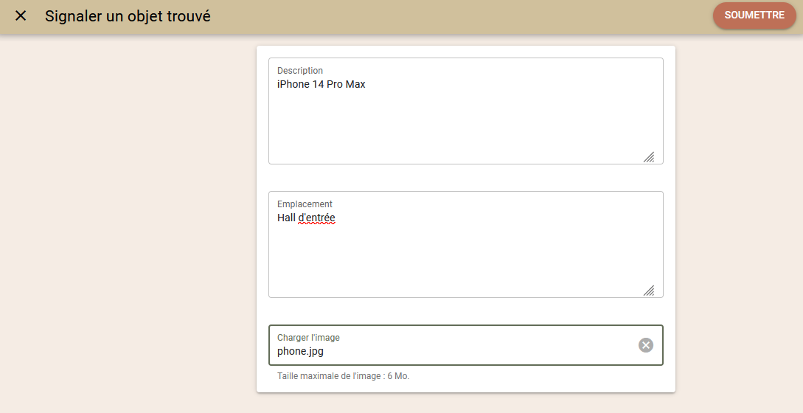The image size is (803, 413).
Task: Click the misspelled word "d'entrée"
Action: click(316, 218)
